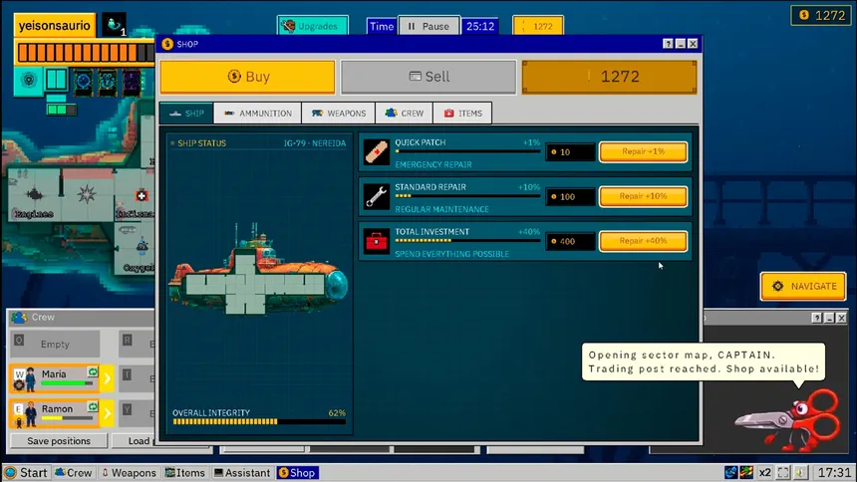Click the medical bay cross icon

click(142, 195)
